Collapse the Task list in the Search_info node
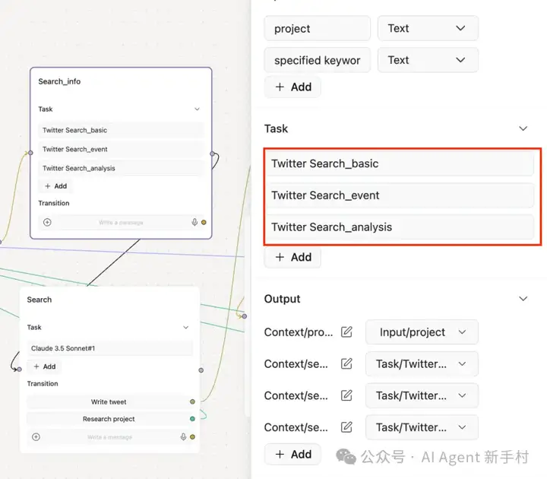This screenshot has height=479, width=547. pos(197,109)
